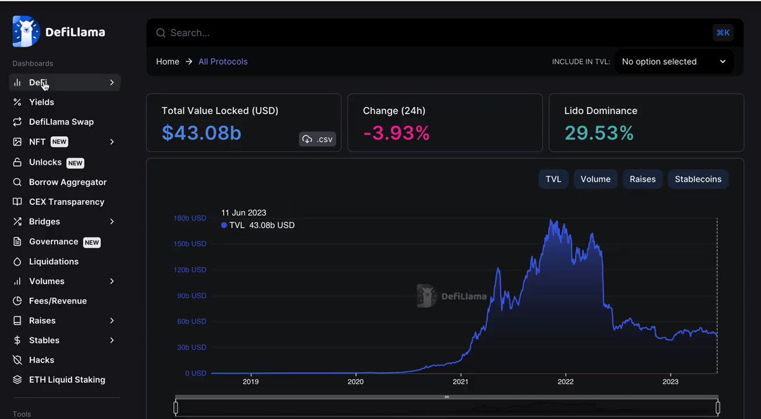
Task: Click the ETH Liquid Staking layers icon
Action: pos(17,380)
